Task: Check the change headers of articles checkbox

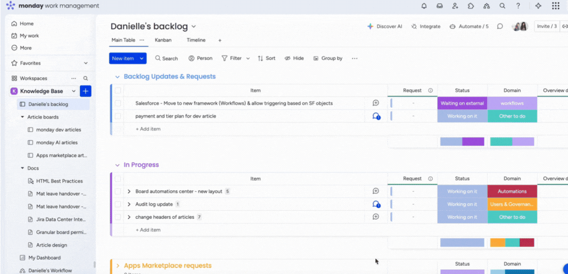Action: pos(118,217)
